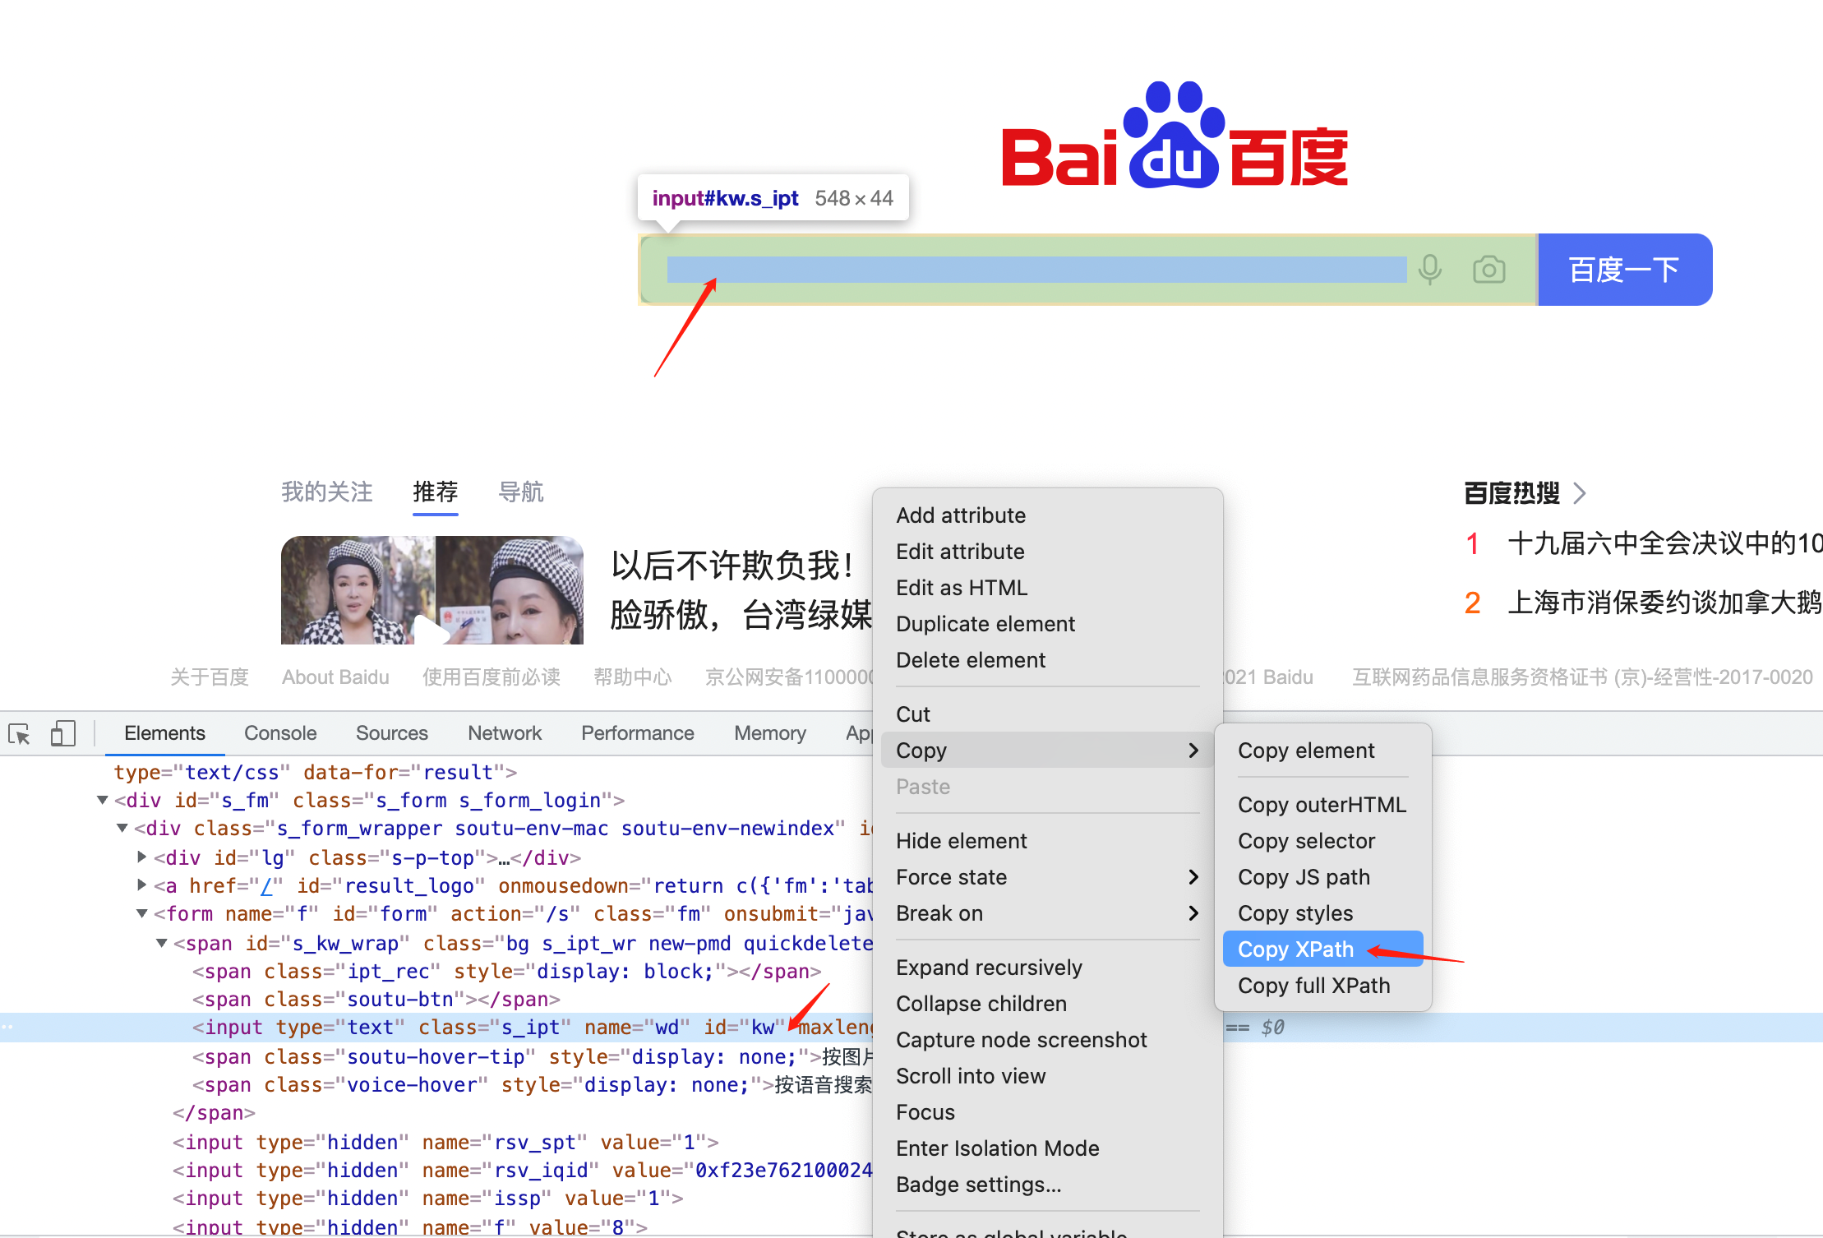The width and height of the screenshot is (1823, 1238).
Task: Click the Baidu search input field
Action: click(x=1036, y=270)
